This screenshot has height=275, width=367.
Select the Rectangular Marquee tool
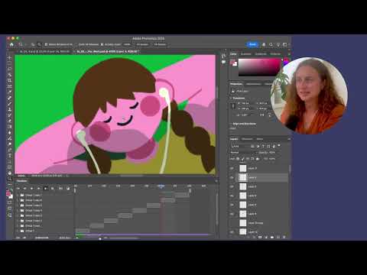coord(10,63)
